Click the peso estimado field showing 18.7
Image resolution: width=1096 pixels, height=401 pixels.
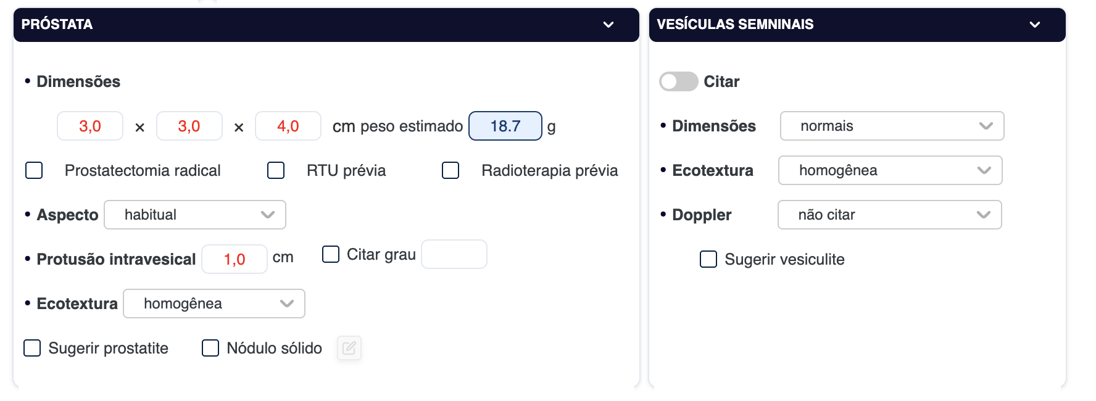pyautogui.click(x=505, y=126)
